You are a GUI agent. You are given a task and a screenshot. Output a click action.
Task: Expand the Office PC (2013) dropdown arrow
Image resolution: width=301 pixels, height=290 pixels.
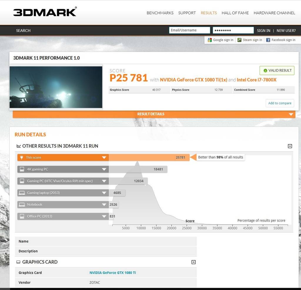(104, 216)
